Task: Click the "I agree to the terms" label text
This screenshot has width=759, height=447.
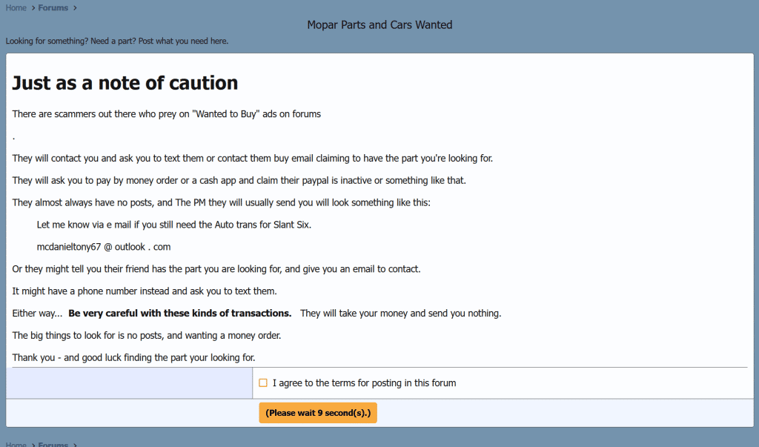Action: tap(364, 383)
